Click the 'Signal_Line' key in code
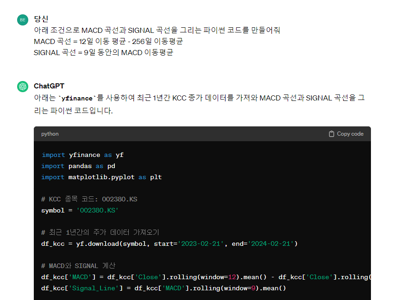This screenshot has width=408, height=300. [94, 288]
